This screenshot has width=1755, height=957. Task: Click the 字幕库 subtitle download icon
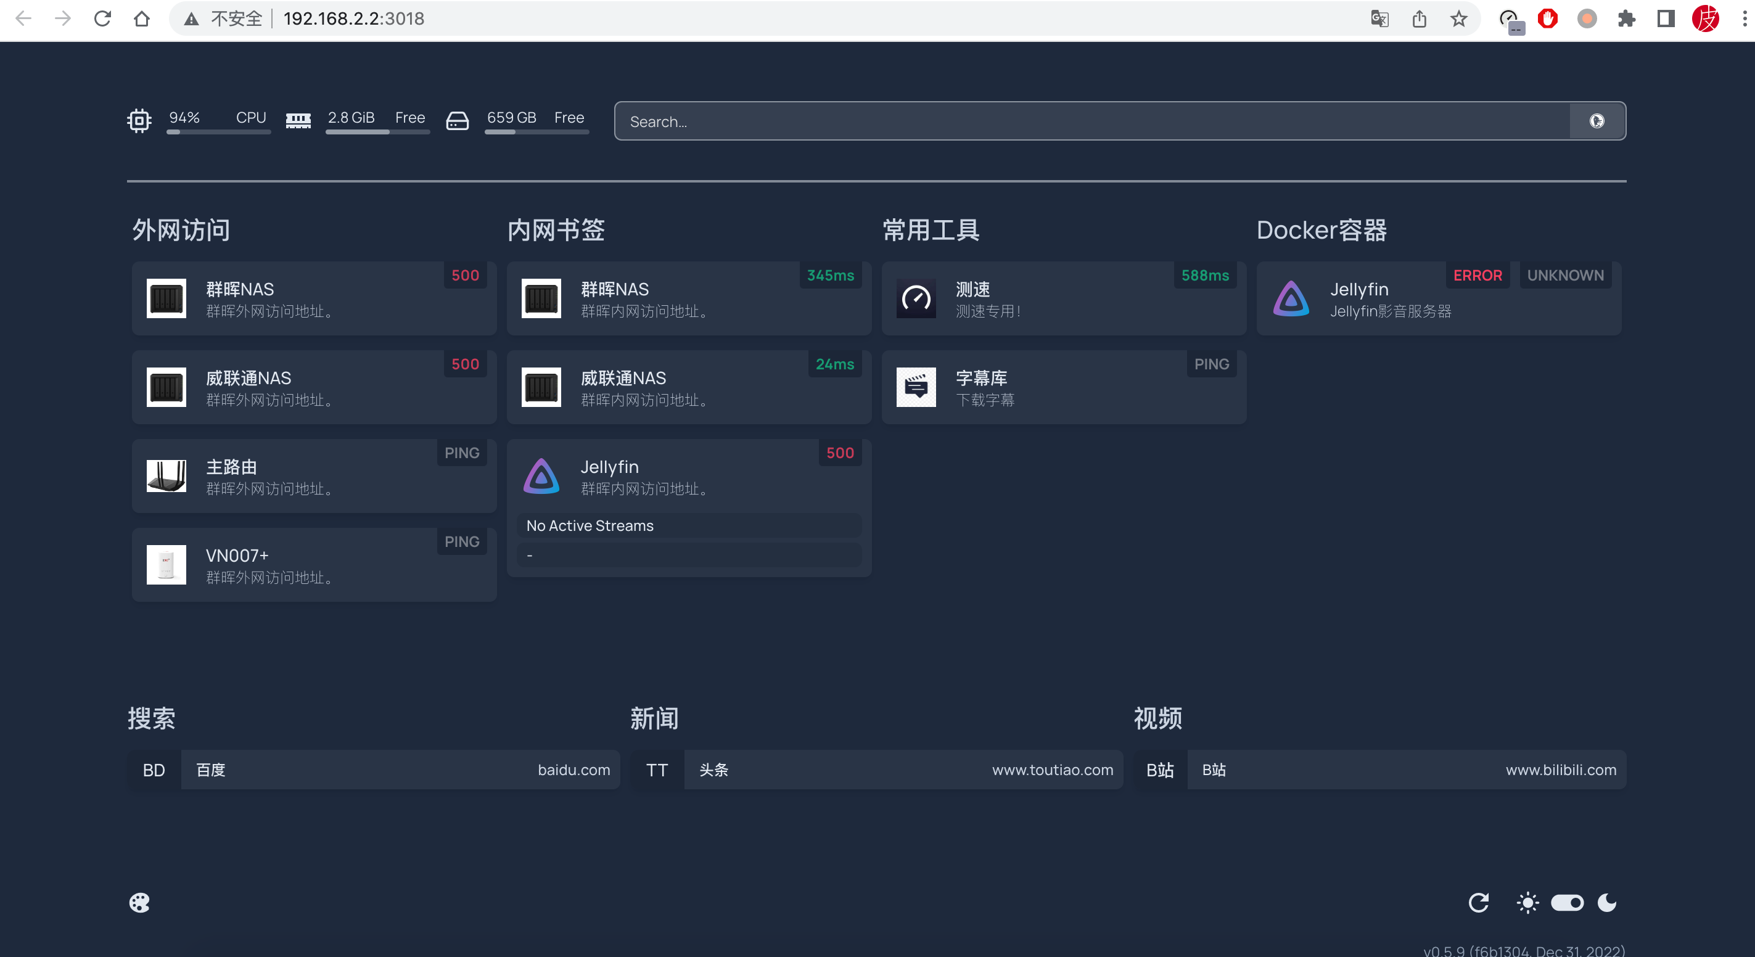[x=916, y=387]
